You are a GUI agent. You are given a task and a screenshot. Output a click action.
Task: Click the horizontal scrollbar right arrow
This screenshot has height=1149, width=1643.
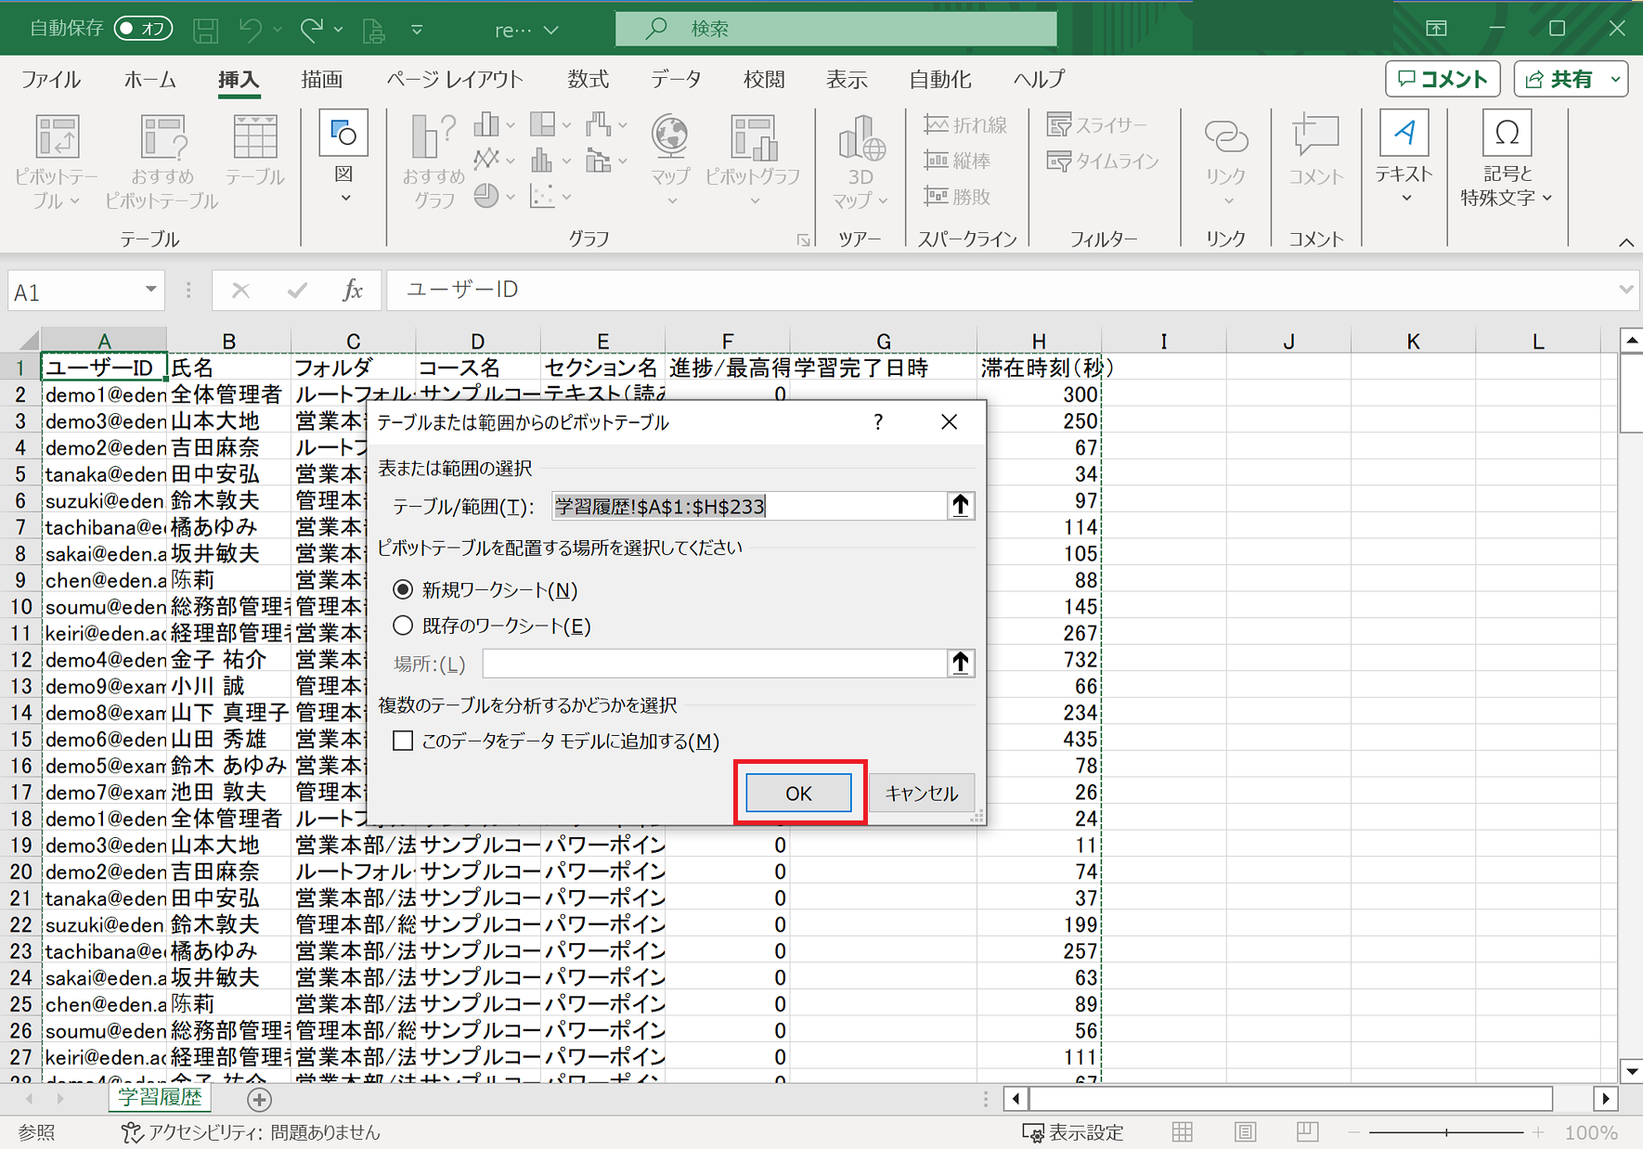tap(1606, 1099)
